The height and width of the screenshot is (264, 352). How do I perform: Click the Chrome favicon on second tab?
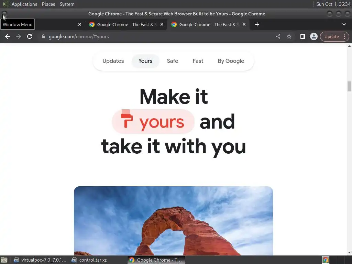click(x=91, y=24)
